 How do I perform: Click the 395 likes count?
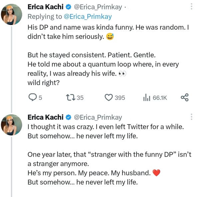click(120, 98)
